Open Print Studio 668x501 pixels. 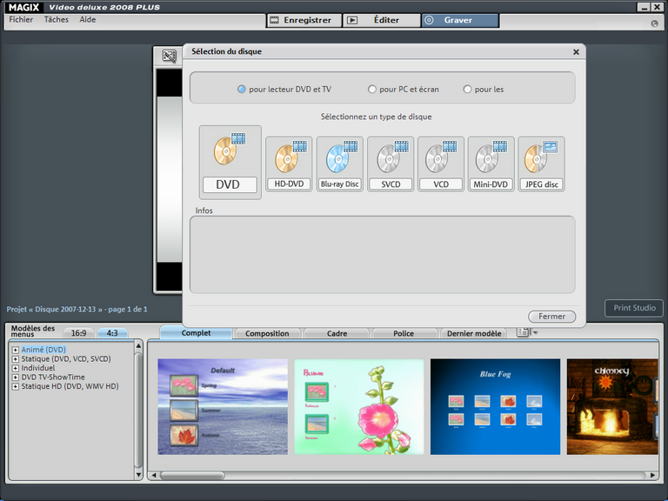click(x=634, y=308)
